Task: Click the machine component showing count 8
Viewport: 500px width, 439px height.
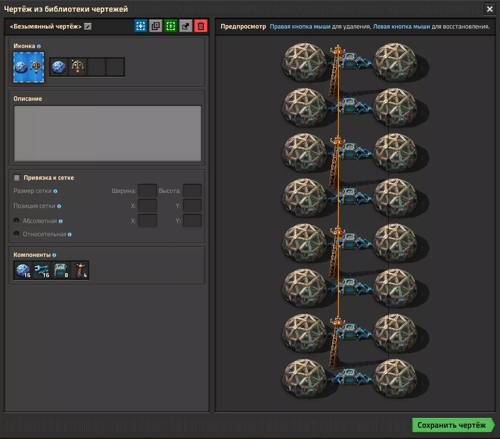Action: [x=61, y=270]
